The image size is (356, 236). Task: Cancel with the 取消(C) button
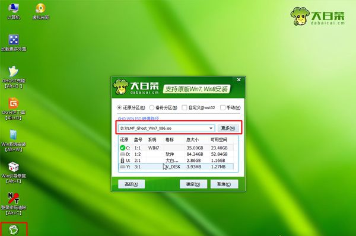pyautogui.click(x=224, y=184)
